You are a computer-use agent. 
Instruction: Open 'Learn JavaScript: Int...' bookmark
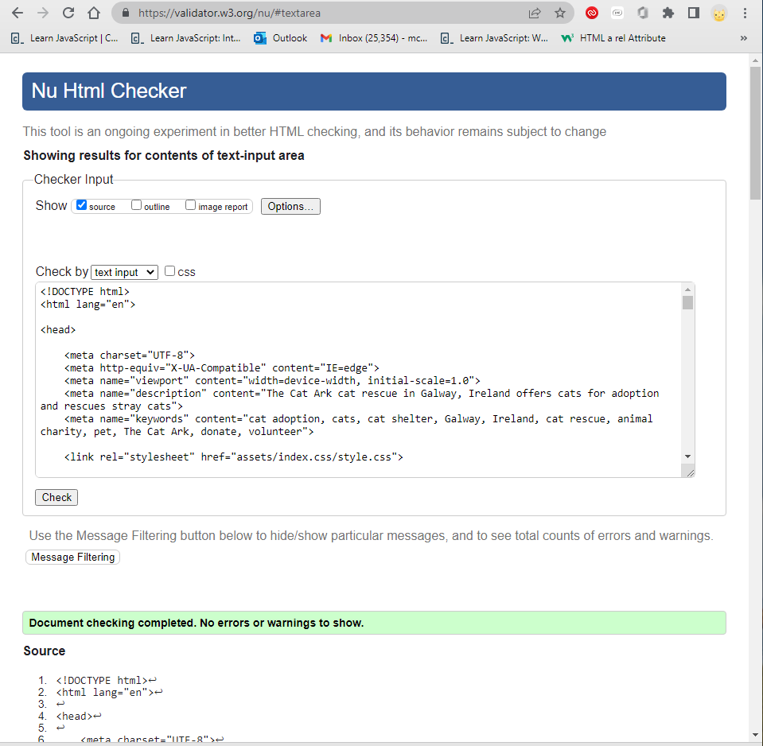pyautogui.click(x=186, y=38)
